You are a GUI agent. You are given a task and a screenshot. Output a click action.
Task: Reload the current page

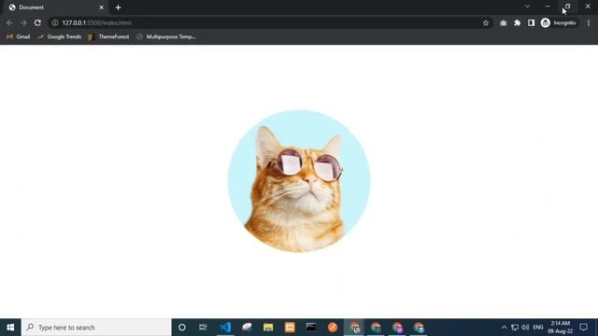[37, 22]
